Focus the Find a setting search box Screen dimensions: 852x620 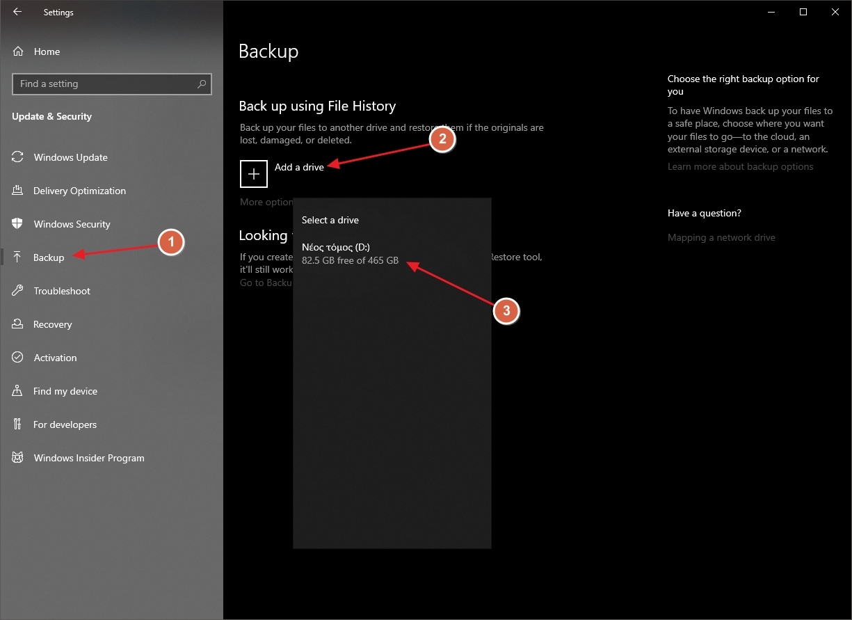pos(104,84)
